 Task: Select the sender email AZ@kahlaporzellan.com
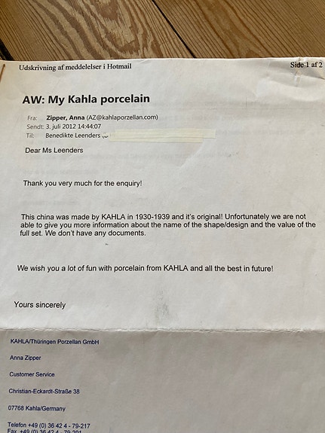pyautogui.click(x=122, y=117)
